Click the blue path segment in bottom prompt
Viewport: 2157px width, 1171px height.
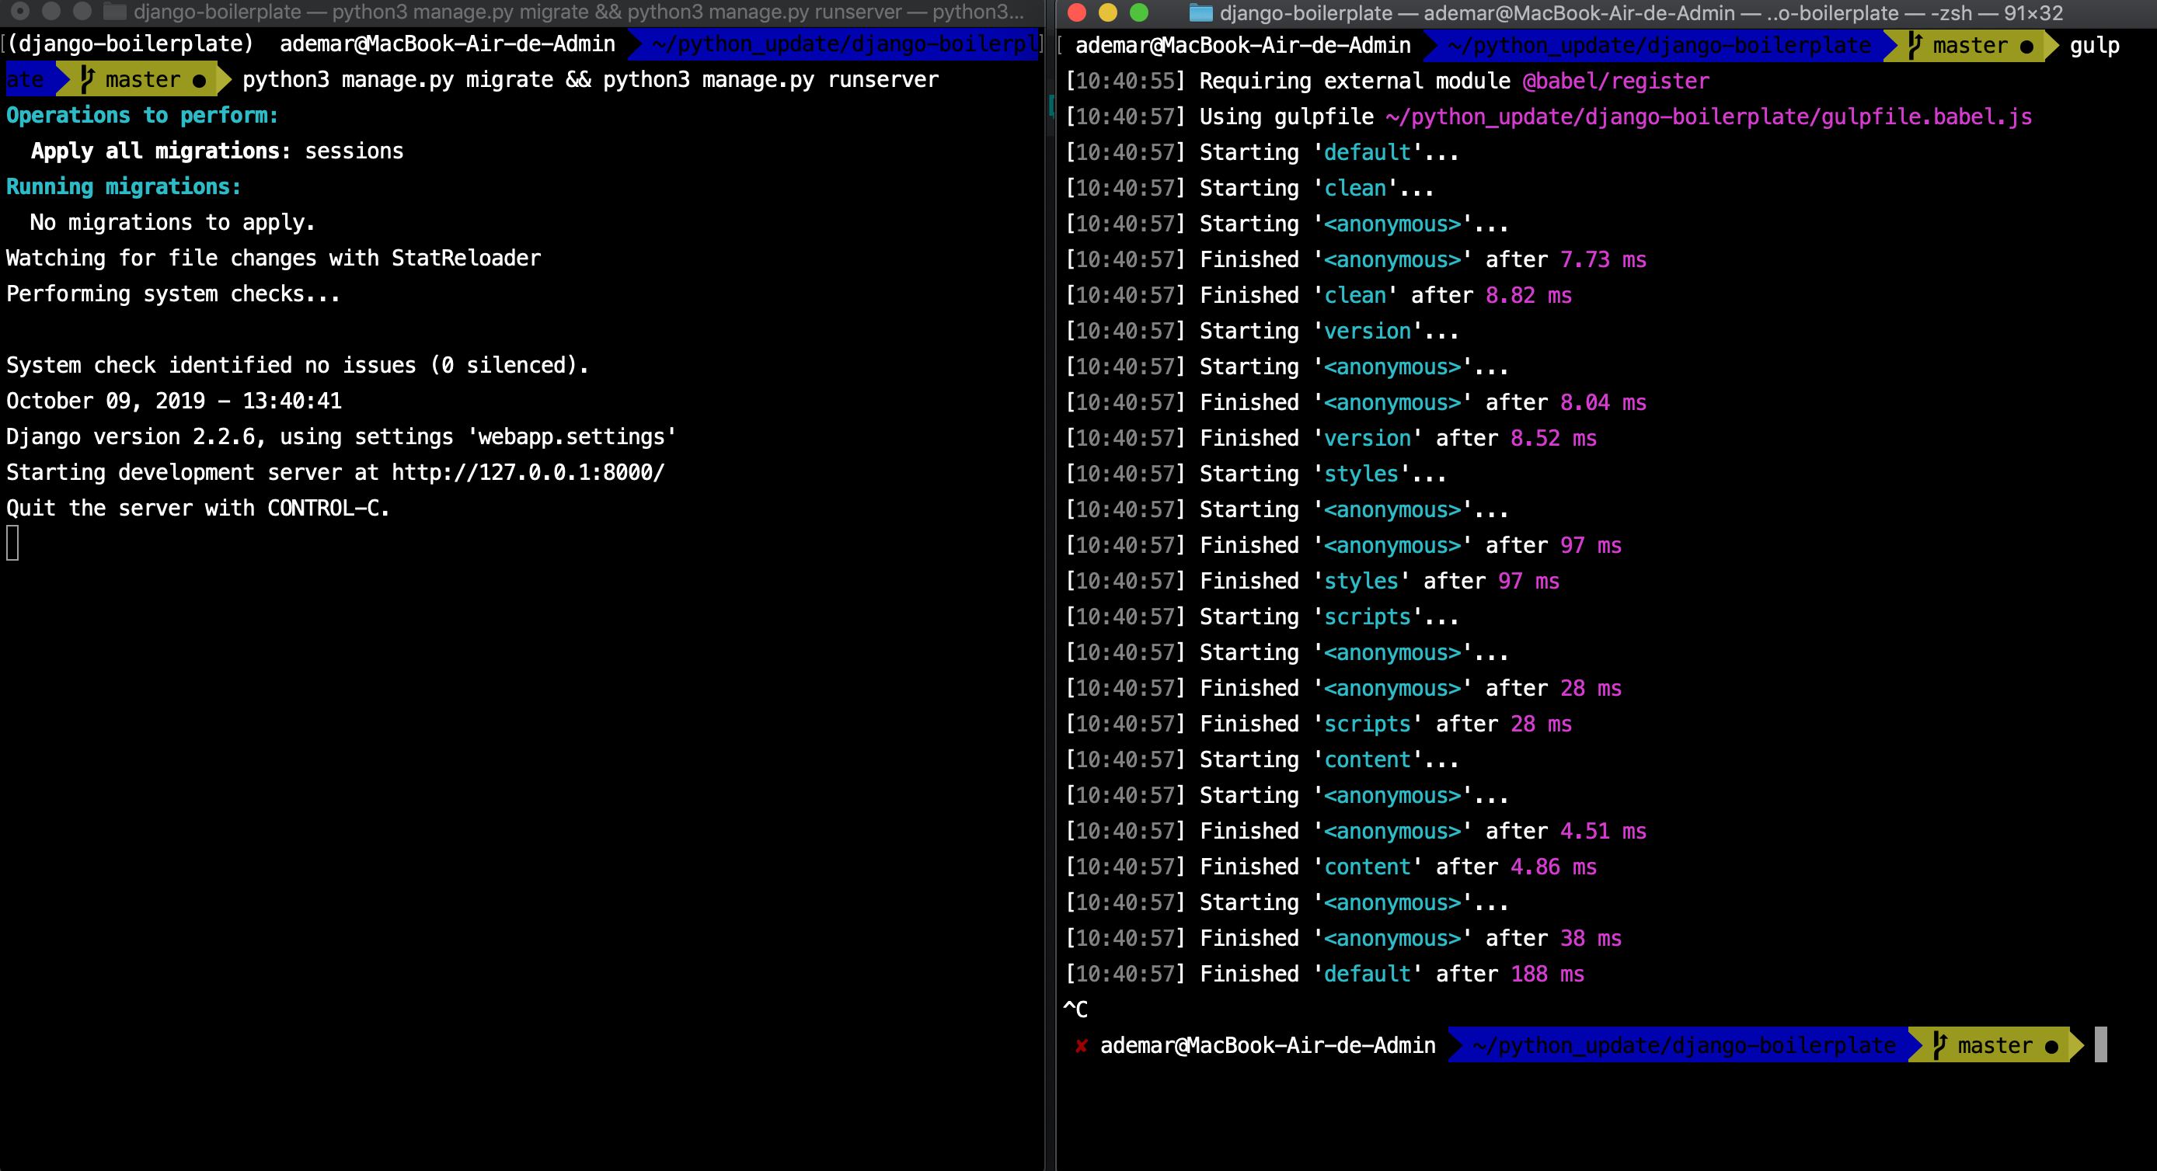pyautogui.click(x=1684, y=1045)
